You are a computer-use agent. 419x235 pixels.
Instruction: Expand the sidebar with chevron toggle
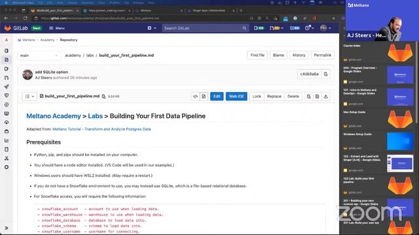7,228
